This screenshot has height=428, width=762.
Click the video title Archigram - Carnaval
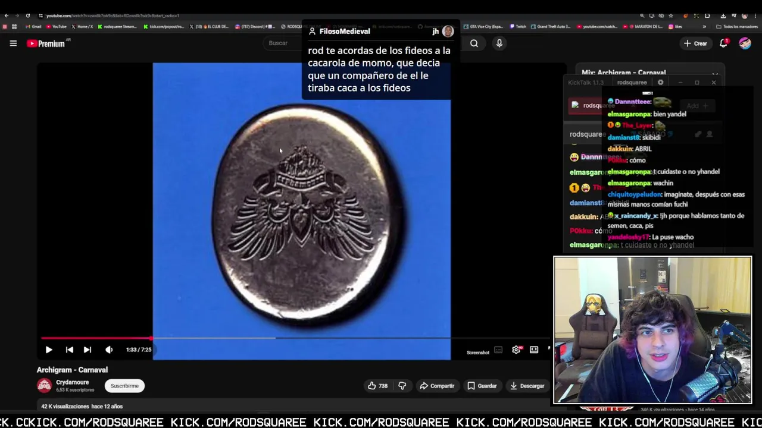(72, 370)
